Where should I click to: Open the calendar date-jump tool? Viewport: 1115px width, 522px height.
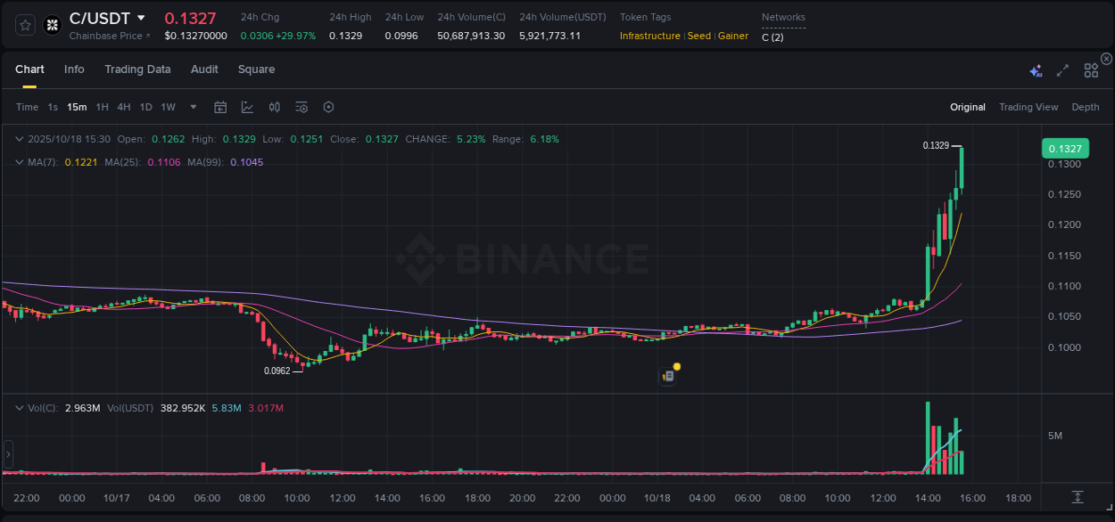tap(220, 107)
